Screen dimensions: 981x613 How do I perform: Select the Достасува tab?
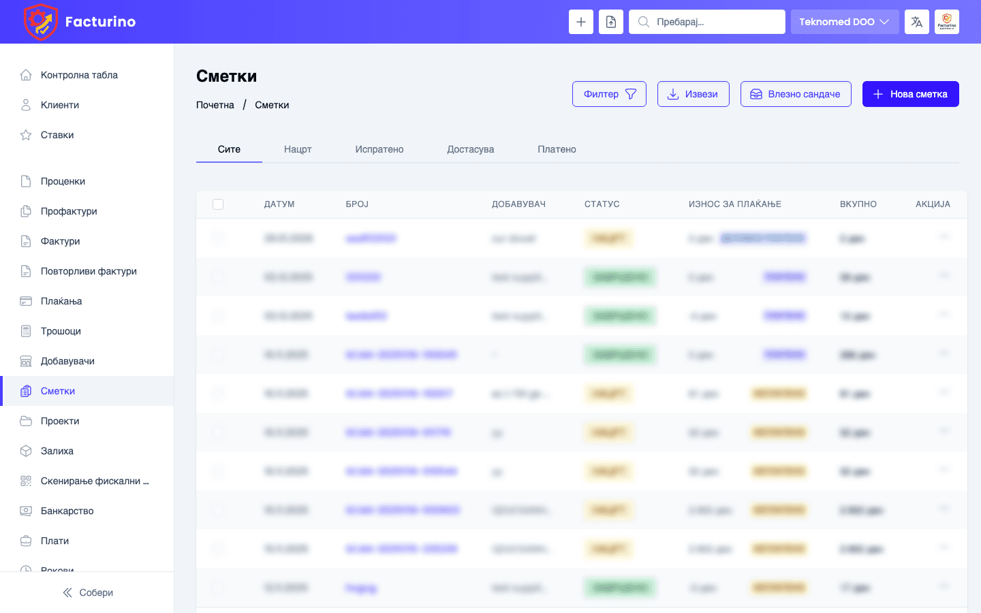pyautogui.click(x=470, y=149)
